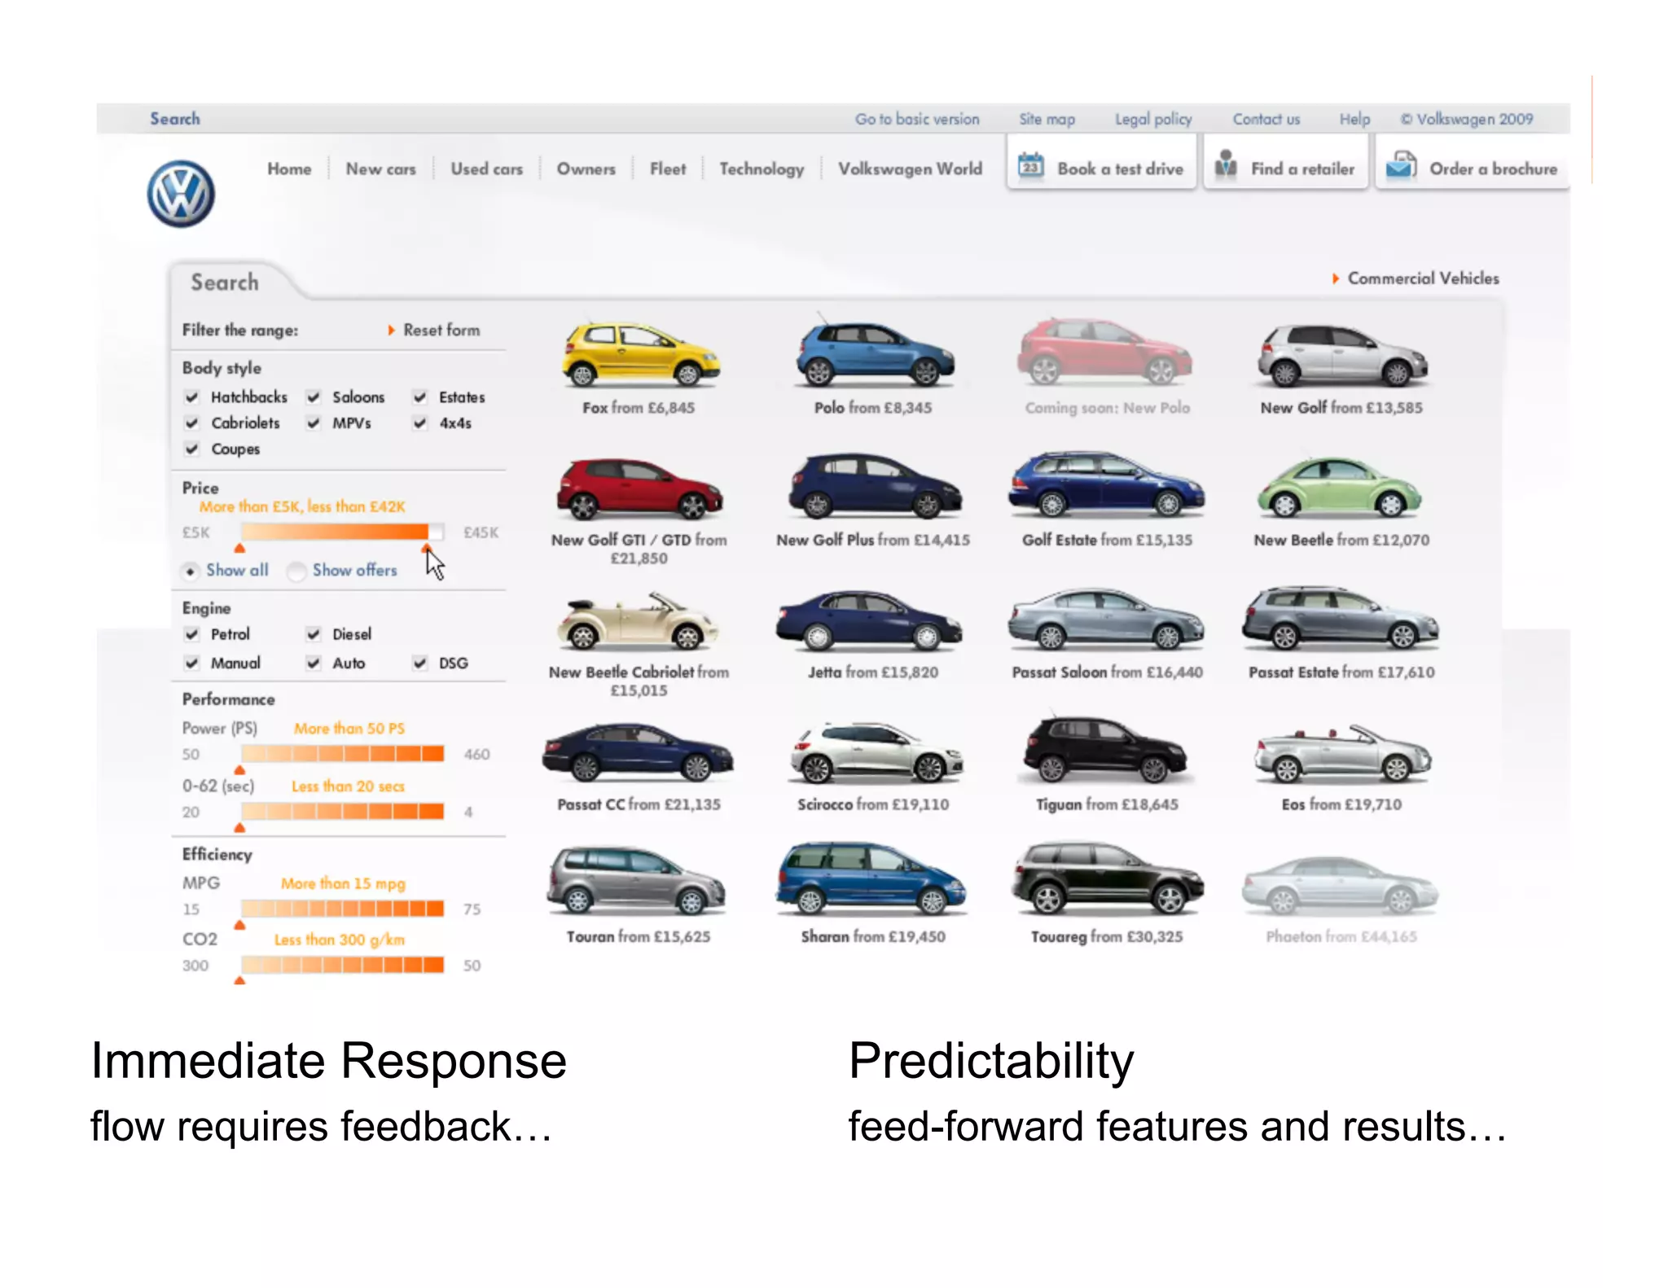Image resolution: width=1668 pixels, height=1288 pixels.
Task: Open the Fleet menu
Action: point(667,169)
